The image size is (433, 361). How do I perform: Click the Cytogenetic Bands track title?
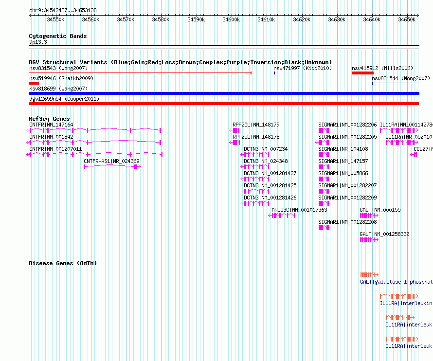click(x=58, y=36)
